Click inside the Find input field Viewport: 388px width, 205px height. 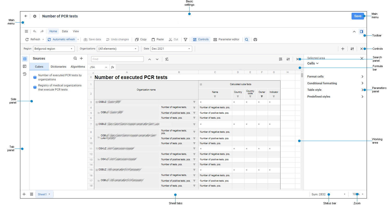point(117,59)
